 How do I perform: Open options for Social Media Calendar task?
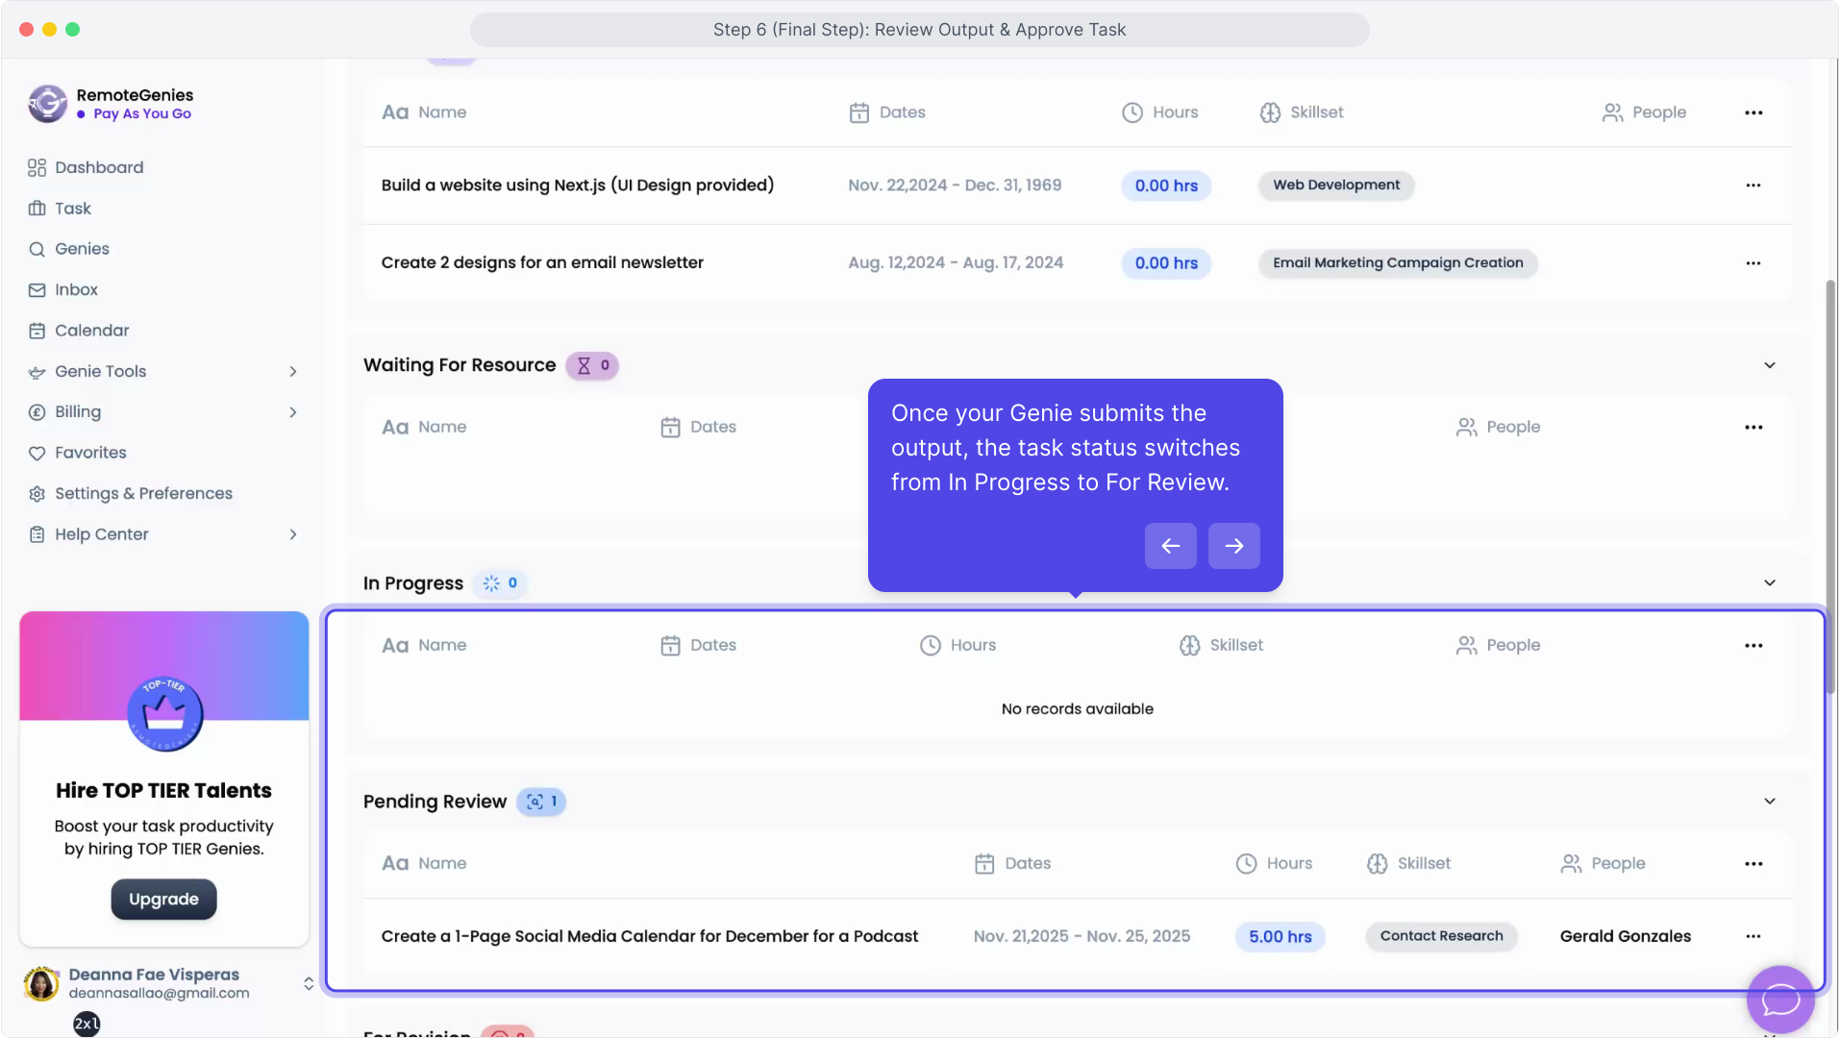[x=1753, y=937]
